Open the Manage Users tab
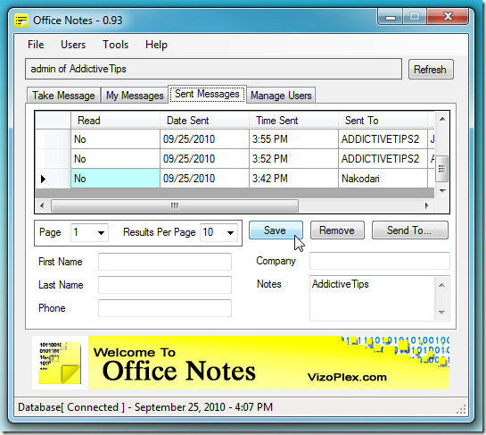 tap(281, 96)
